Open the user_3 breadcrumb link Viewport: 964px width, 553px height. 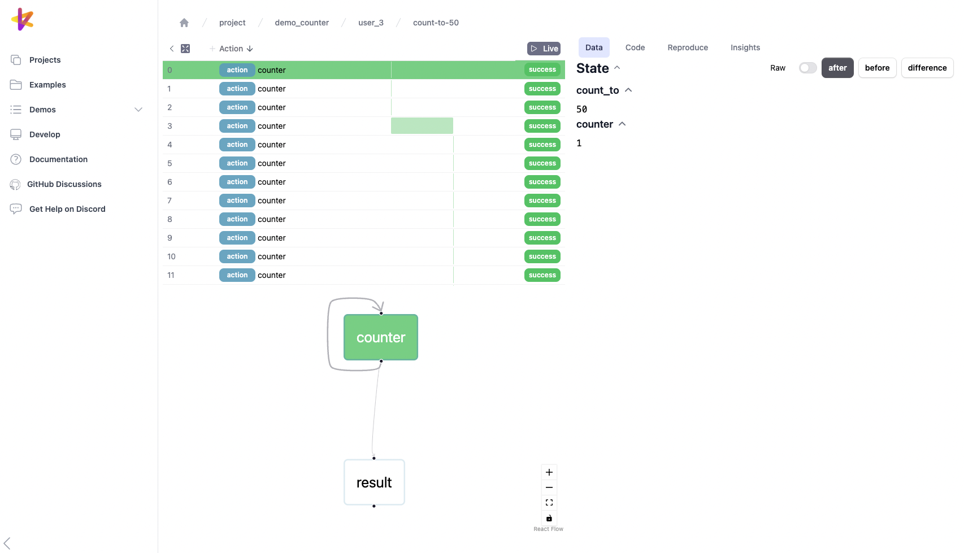click(x=371, y=23)
